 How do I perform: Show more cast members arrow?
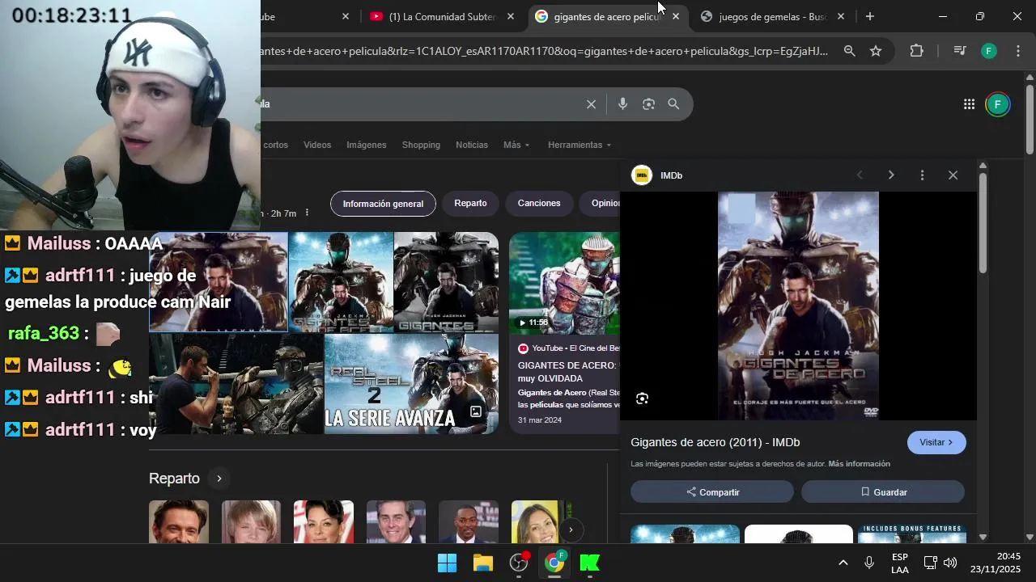point(571,530)
